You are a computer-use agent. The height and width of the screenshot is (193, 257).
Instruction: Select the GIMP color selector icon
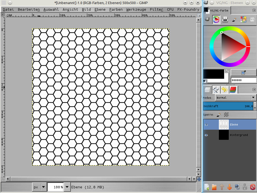pyautogui.click(x=207, y=19)
